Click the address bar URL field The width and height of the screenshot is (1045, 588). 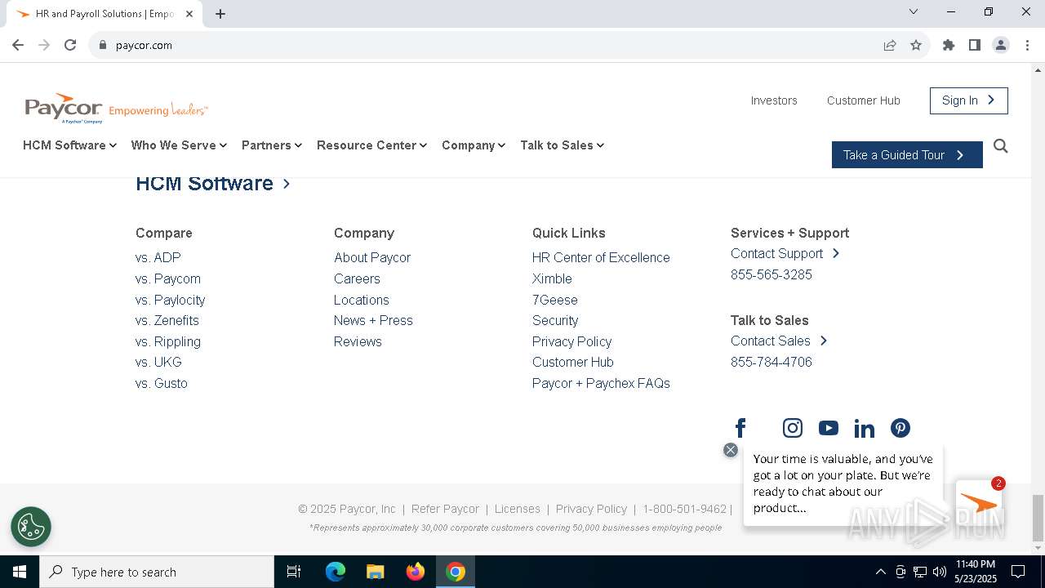[490, 45]
